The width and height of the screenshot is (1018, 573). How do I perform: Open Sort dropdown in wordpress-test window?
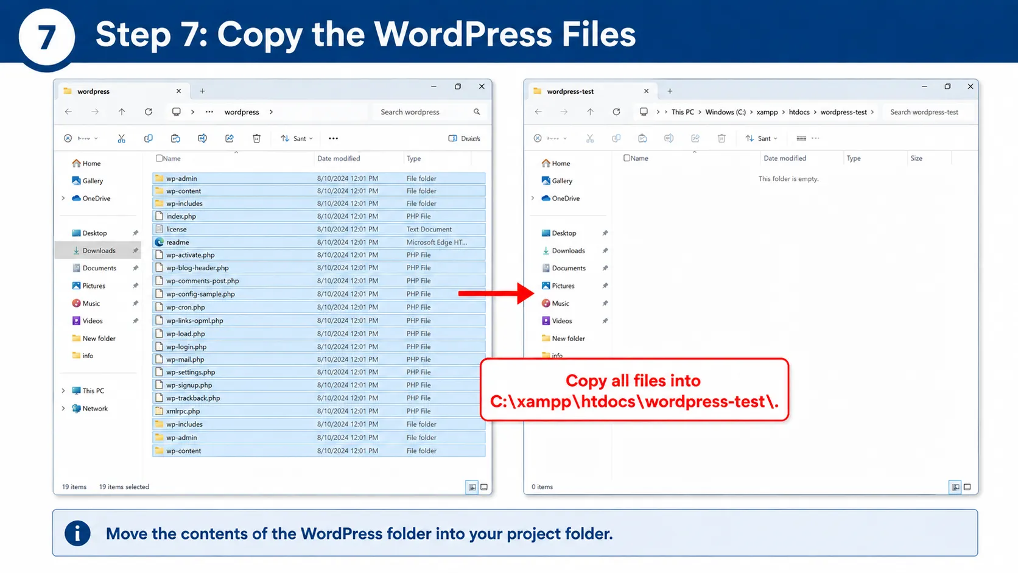point(762,138)
